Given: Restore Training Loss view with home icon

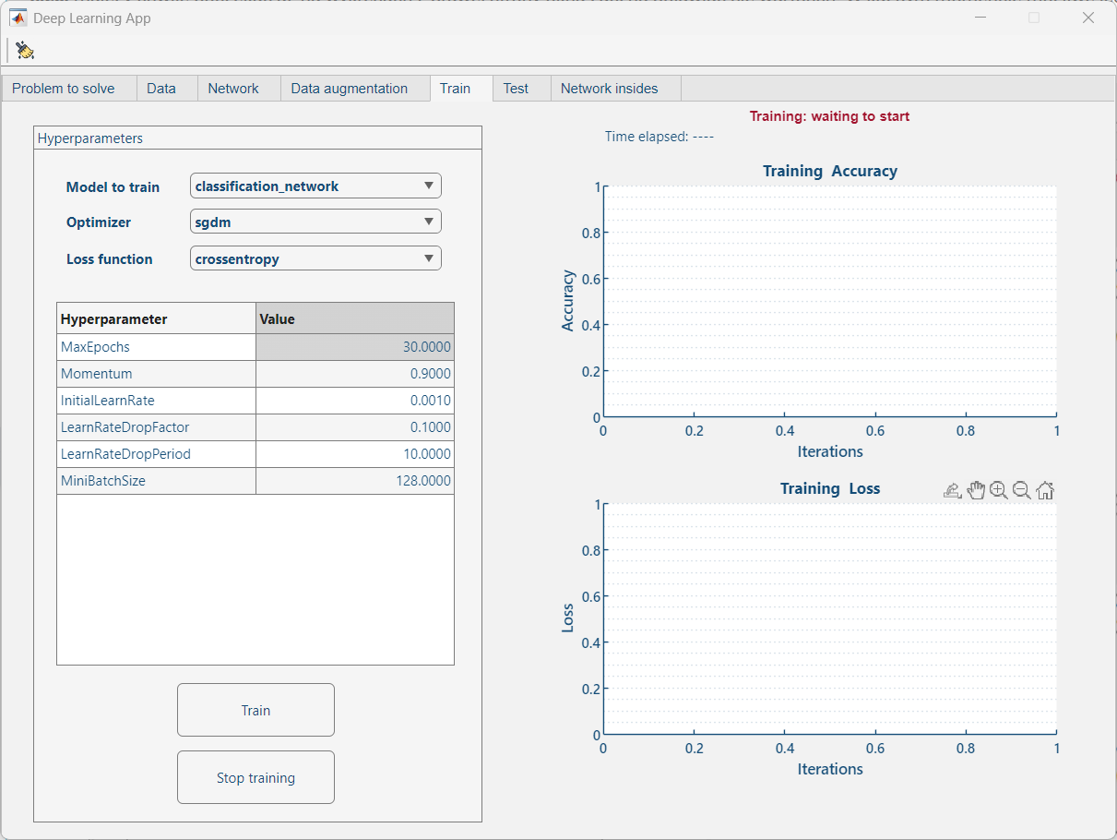Looking at the screenshot, I should (x=1044, y=490).
